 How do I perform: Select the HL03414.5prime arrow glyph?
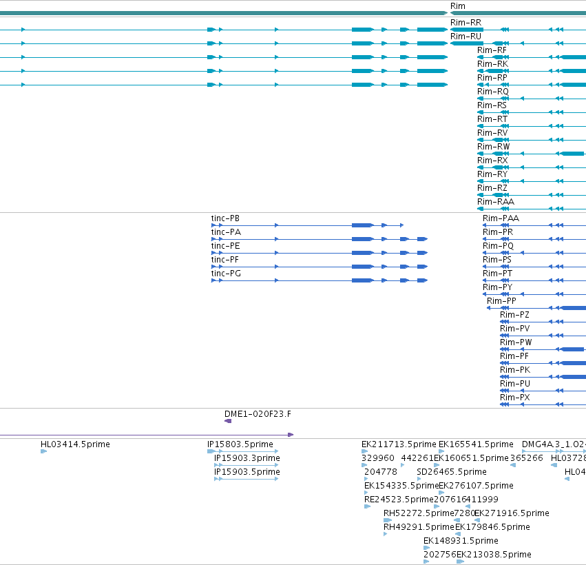(x=43, y=451)
